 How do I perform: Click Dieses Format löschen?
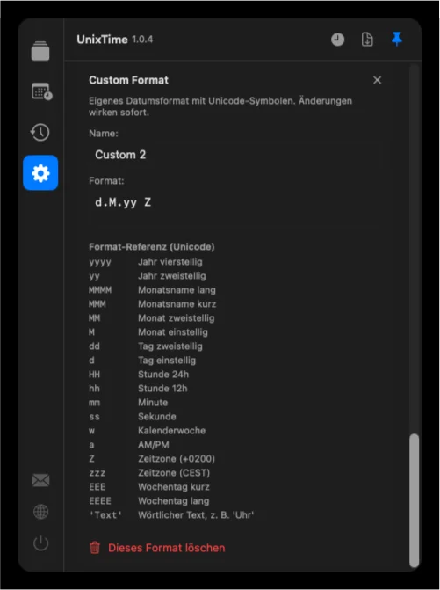click(167, 548)
